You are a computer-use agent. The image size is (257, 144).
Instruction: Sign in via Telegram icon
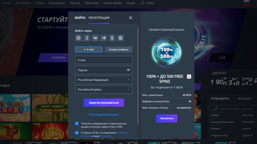tap(103, 38)
